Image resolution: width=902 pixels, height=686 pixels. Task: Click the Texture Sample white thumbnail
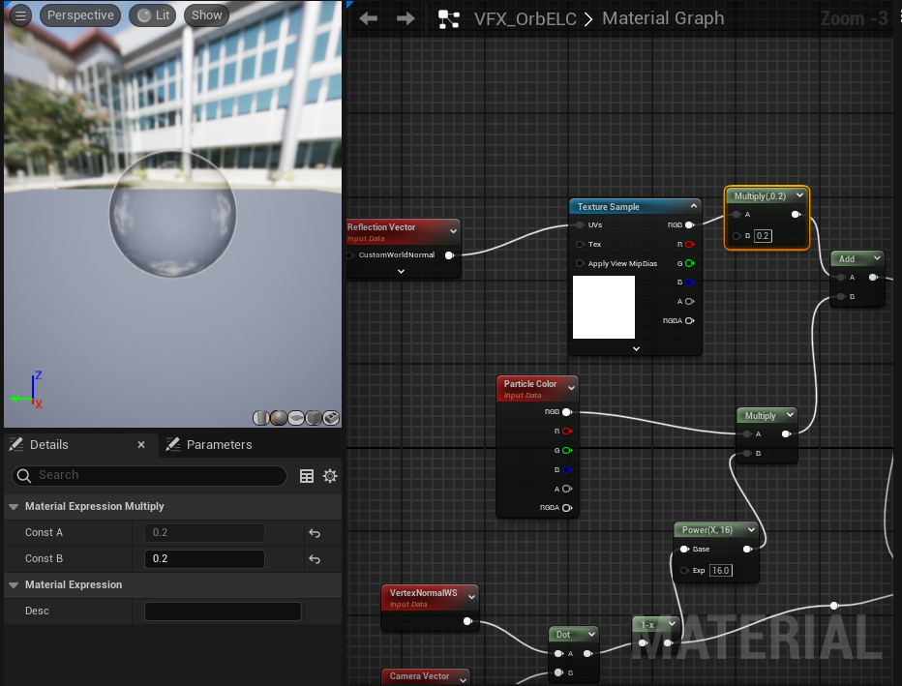coord(604,307)
